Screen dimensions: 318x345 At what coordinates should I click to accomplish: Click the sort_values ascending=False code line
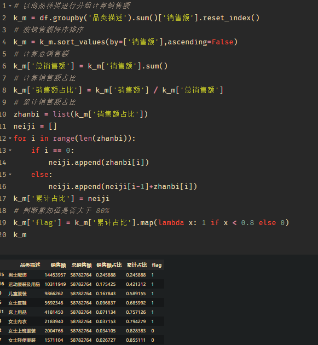[x=125, y=42]
